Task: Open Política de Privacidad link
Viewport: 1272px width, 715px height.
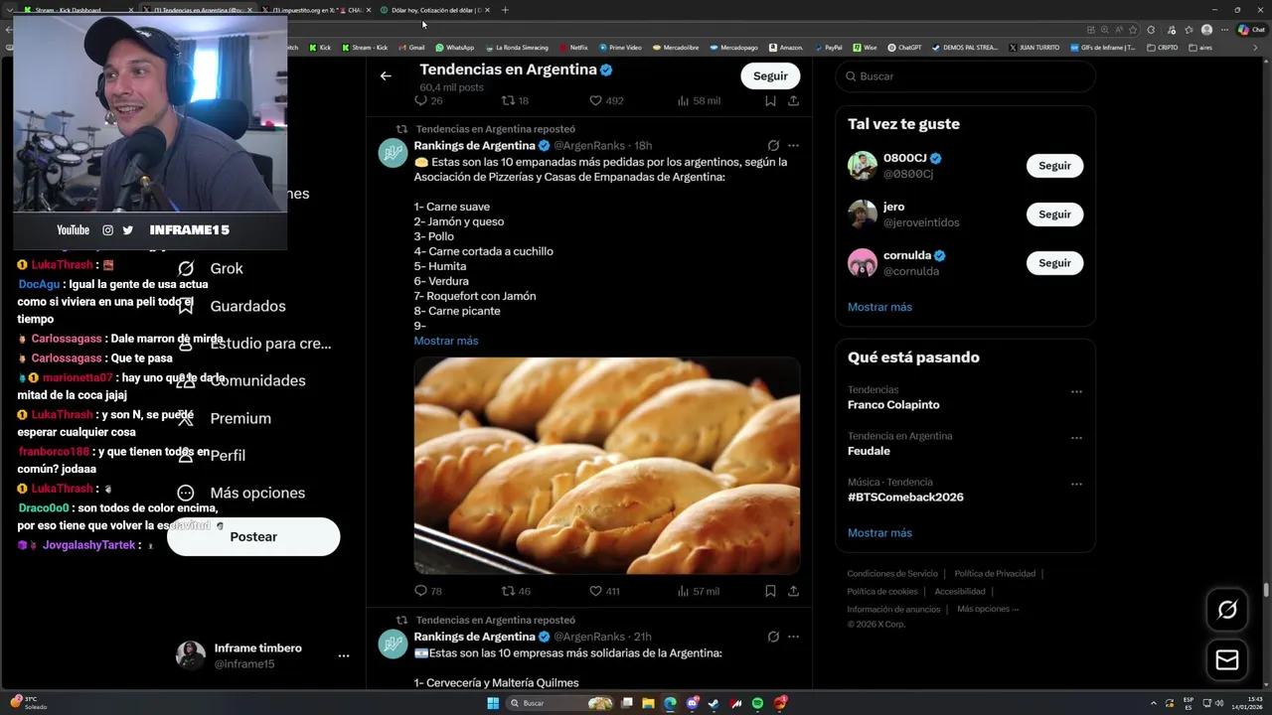Action: coord(995,574)
